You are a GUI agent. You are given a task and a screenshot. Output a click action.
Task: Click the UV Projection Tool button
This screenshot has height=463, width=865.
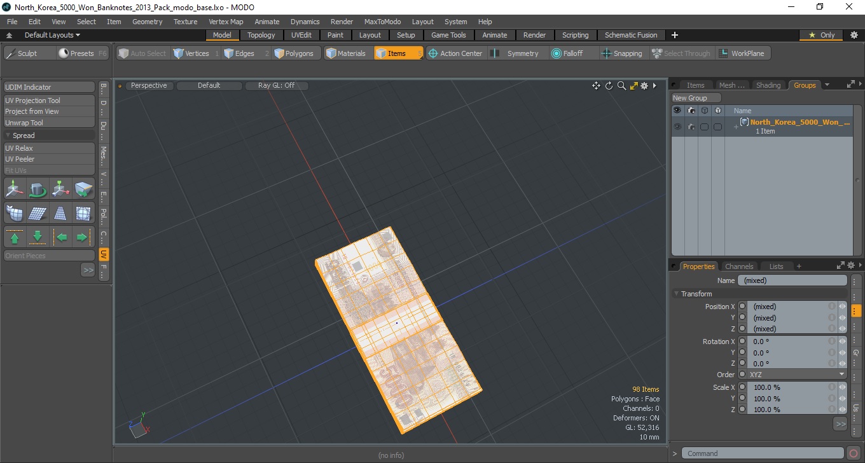coord(50,100)
